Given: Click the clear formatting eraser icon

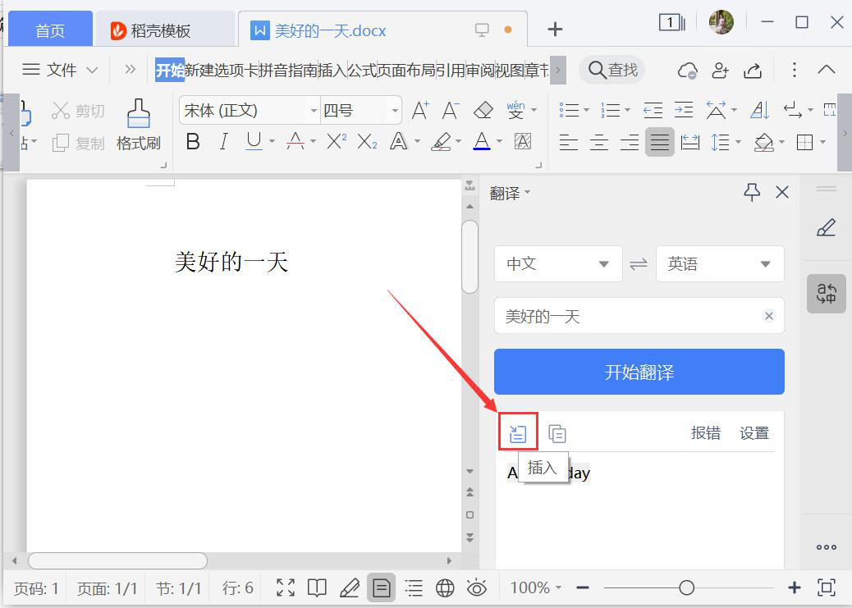Looking at the screenshot, I should pyautogui.click(x=483, y=110).
